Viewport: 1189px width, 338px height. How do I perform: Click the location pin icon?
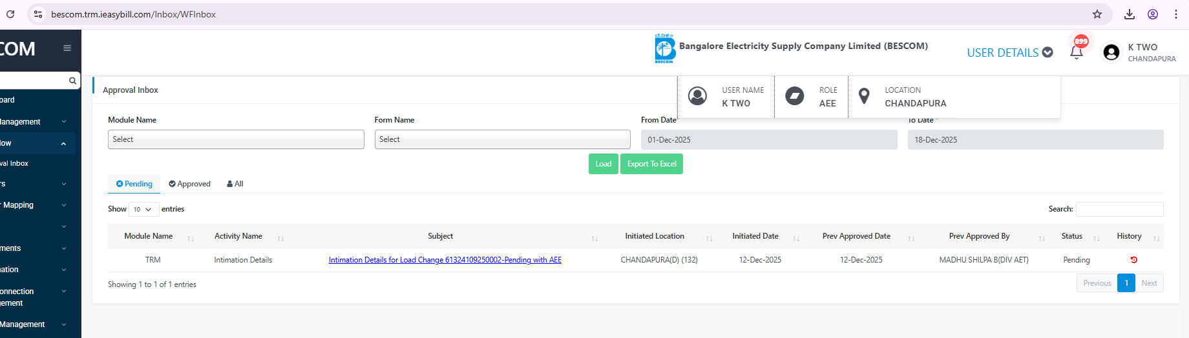tap(864, 96)
